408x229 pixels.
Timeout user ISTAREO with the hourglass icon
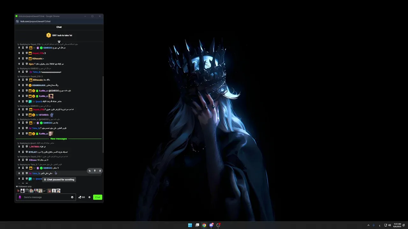pyautogui.click(x=23, y=115)
